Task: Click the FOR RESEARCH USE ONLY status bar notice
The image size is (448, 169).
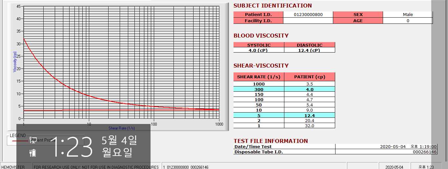Action: (x=96, y=167)
